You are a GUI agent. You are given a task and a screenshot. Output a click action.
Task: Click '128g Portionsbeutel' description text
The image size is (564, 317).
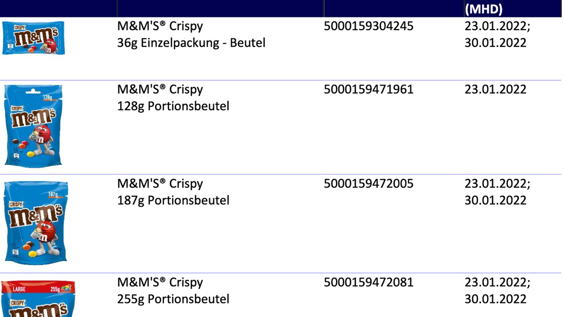[173, 106]
